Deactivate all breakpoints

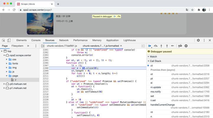[180, 46]
